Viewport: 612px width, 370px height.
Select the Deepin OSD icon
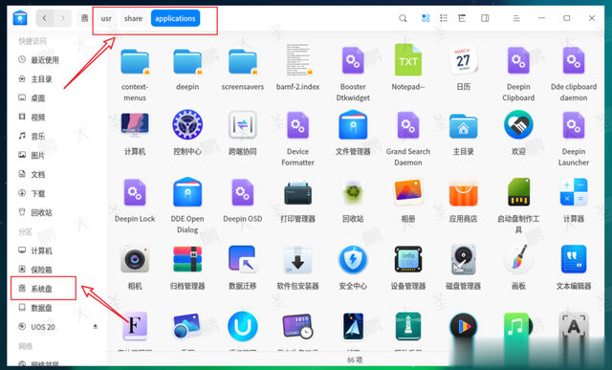pyautogui.click(x=242, y=192)
